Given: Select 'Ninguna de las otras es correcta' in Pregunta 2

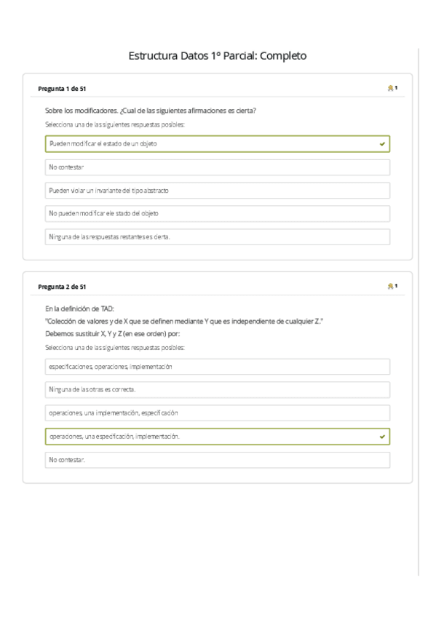Looking at the screenshot, I should coord(216,390).
